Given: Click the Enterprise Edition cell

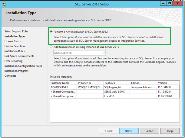Looking at the screenshot, I should [x=144, y=87].
